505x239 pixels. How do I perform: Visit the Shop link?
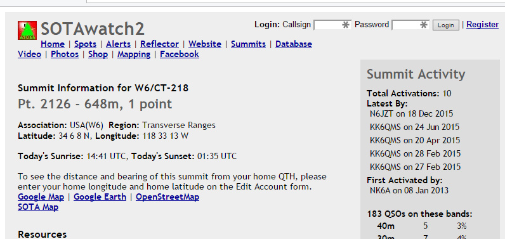(x=98, y=54)
